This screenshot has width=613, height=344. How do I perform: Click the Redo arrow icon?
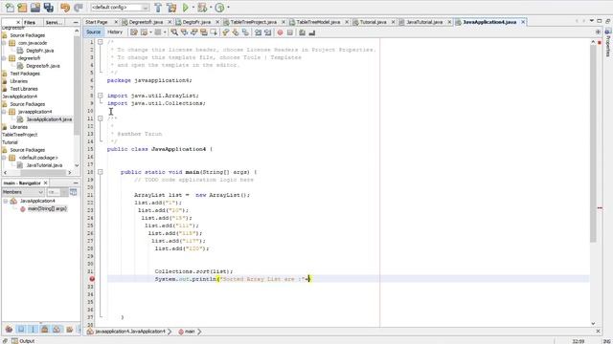pyautogui.click(x=78, y=7)
